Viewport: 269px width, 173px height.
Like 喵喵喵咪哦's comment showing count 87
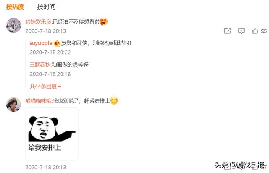(255, 166)
